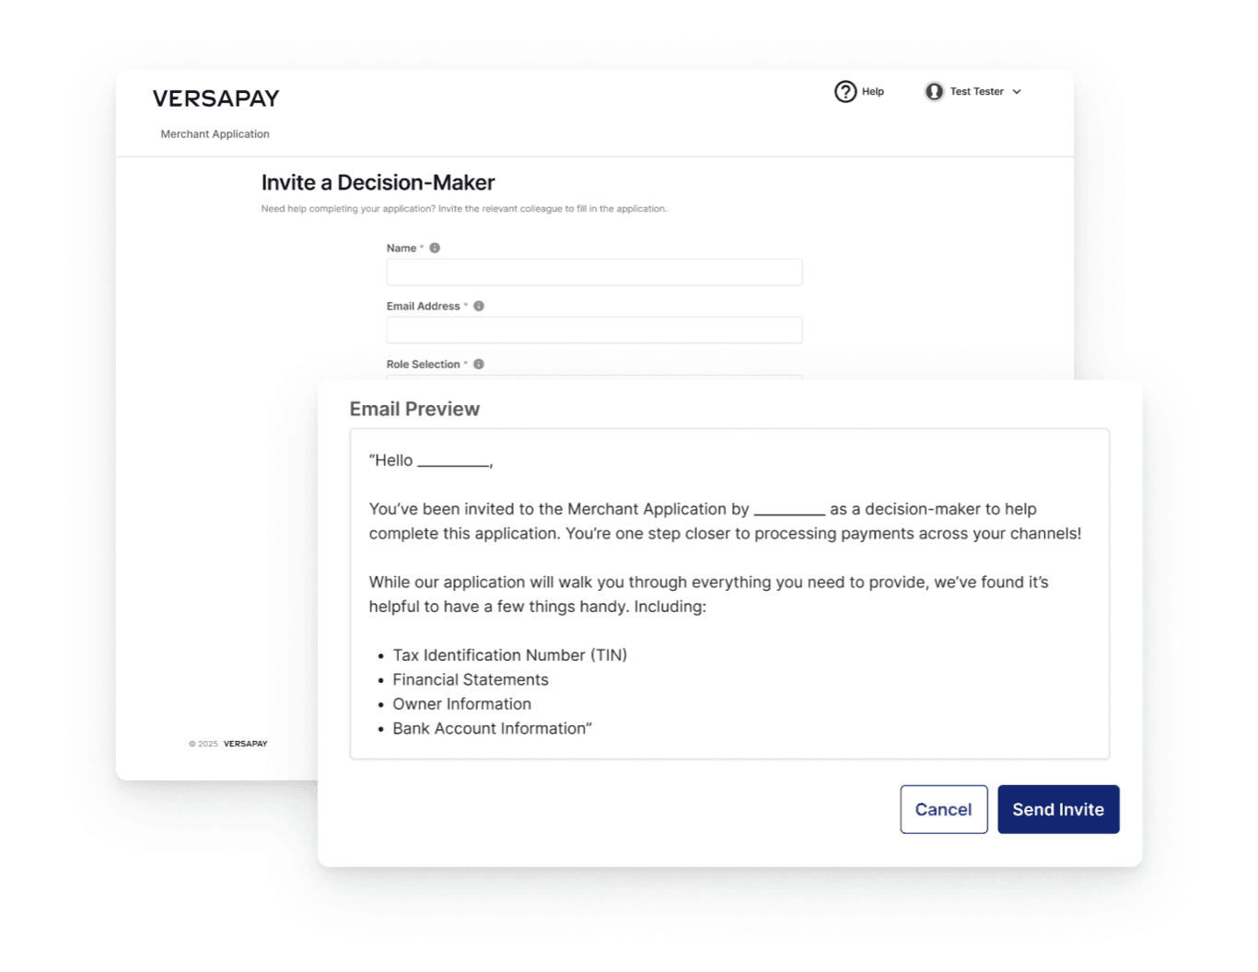
Task: Click the info icon next to Name
Action: (x=435, y=248)
